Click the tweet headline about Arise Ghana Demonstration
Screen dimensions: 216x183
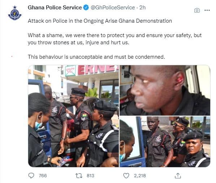click(100, 21)
